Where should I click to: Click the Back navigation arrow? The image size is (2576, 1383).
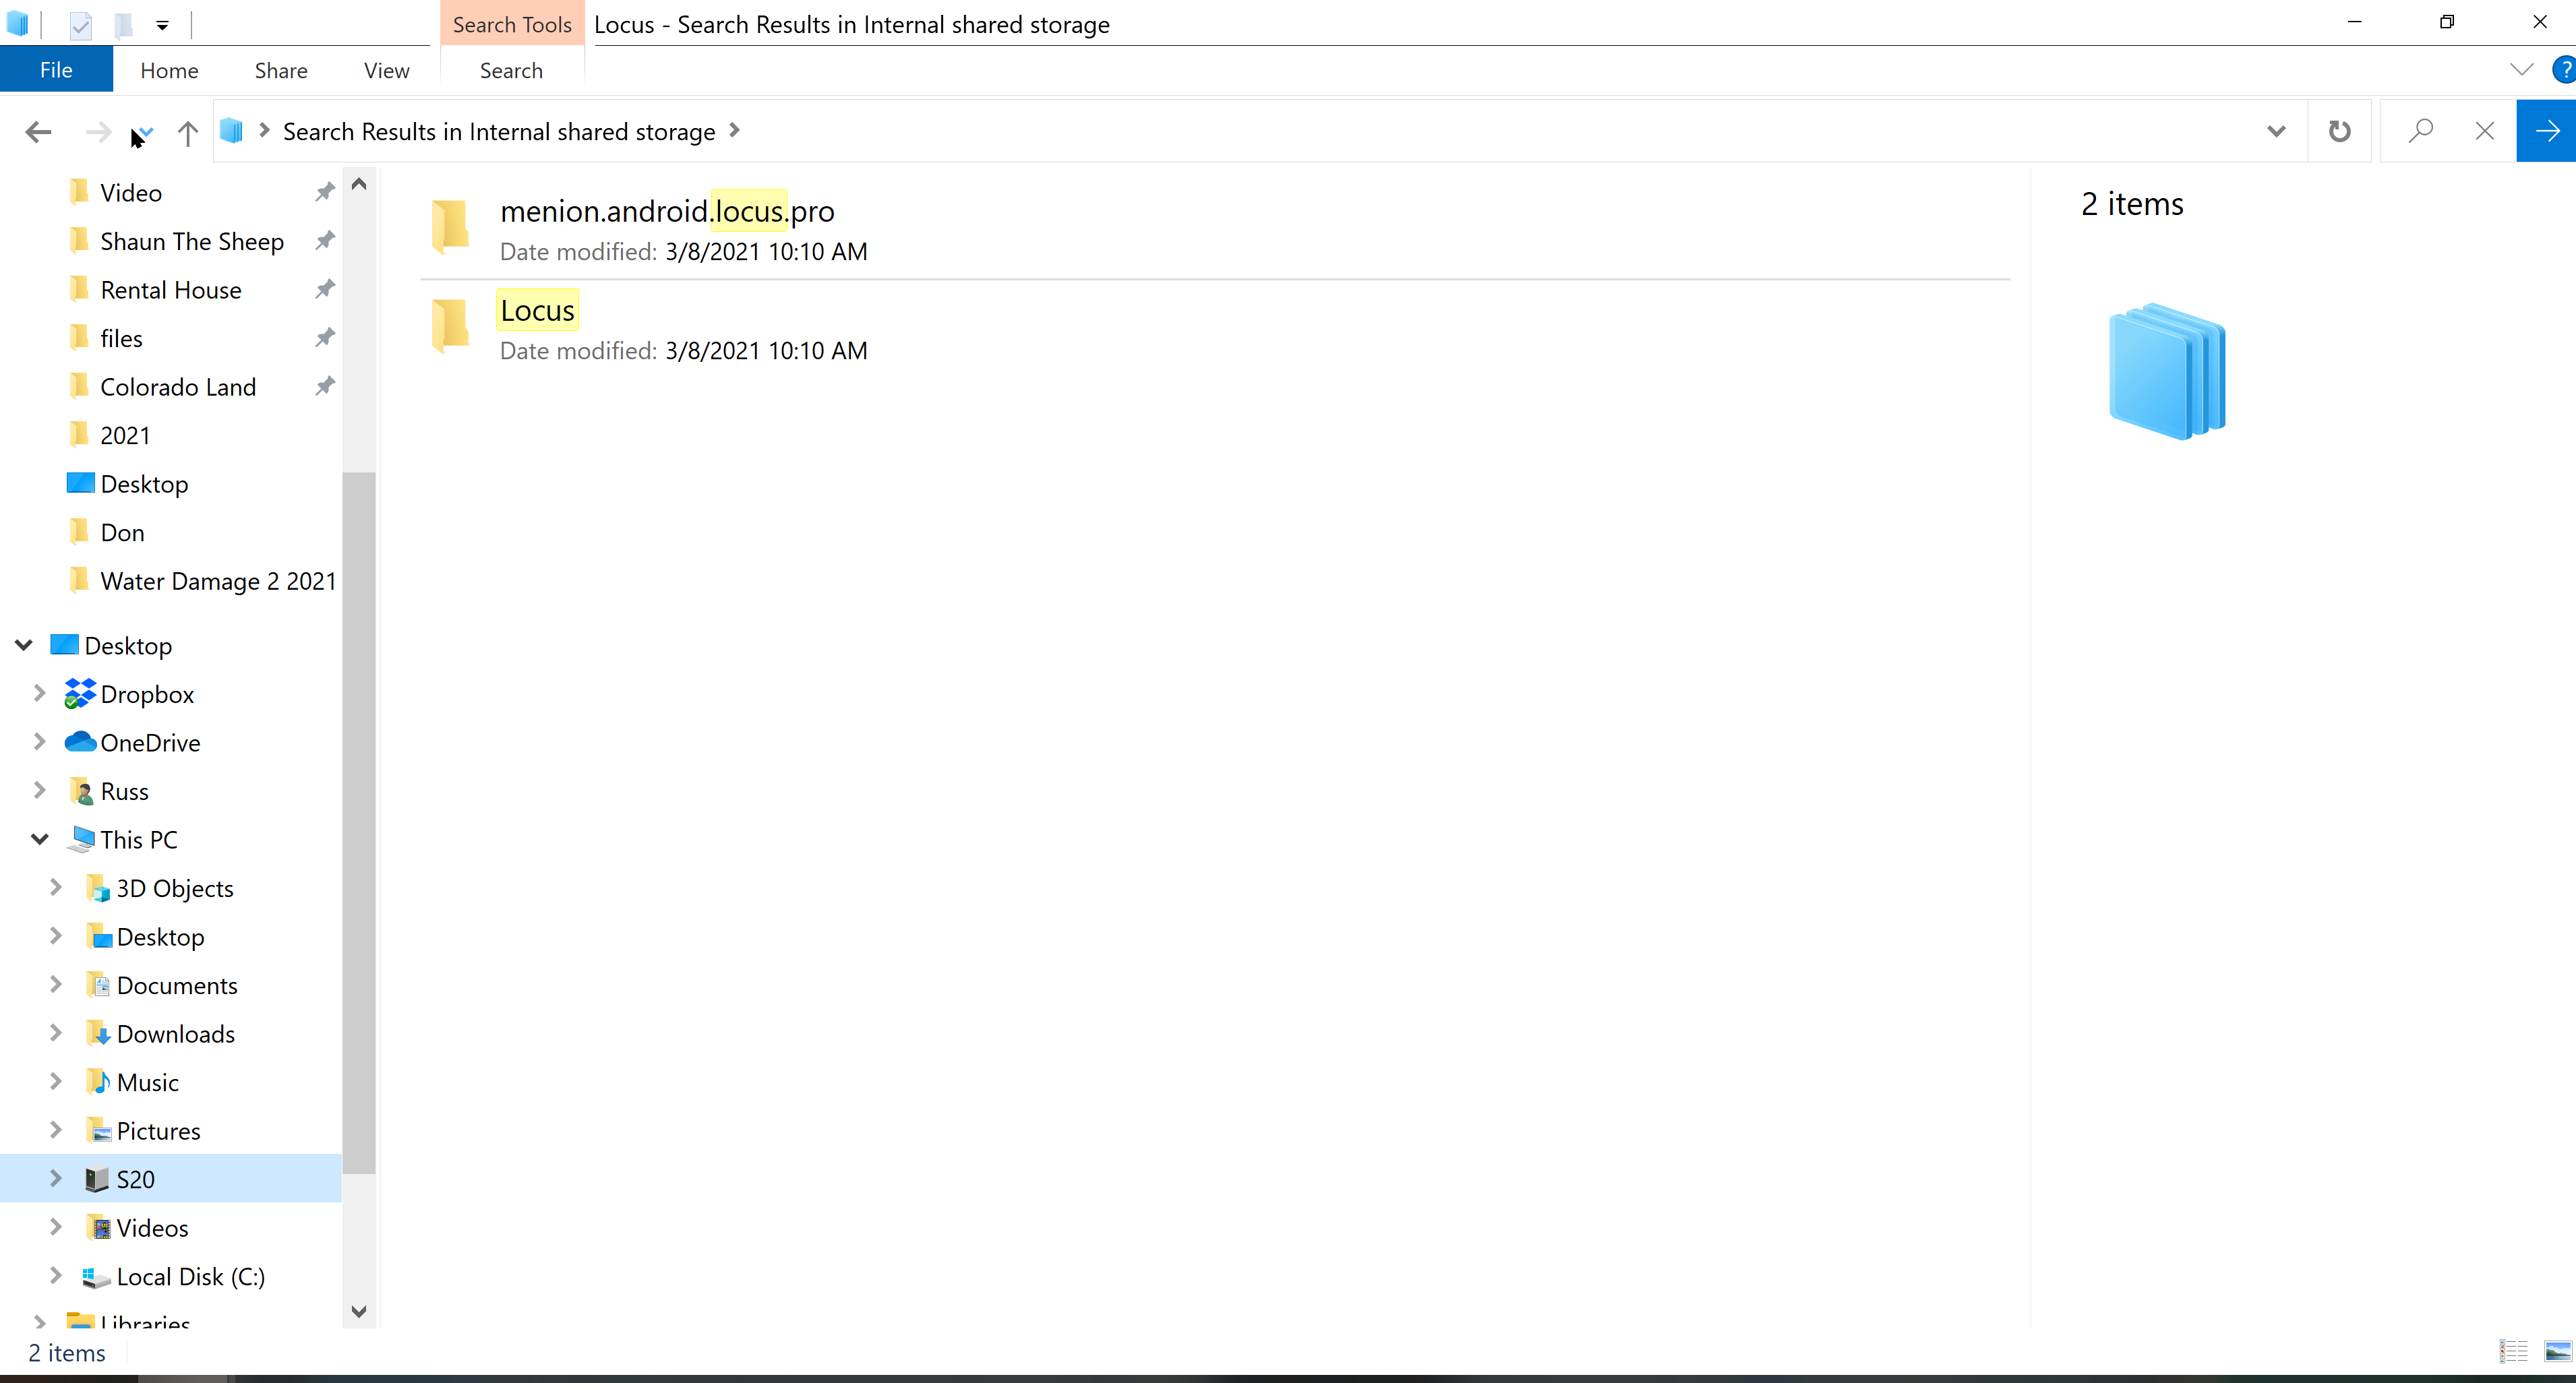(x=38, y=132)
